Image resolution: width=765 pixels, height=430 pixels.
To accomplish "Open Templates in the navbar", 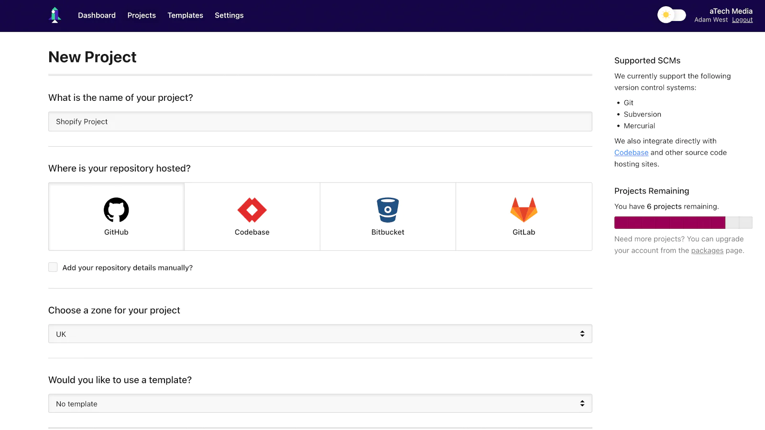I will click(x=185, y=15).
